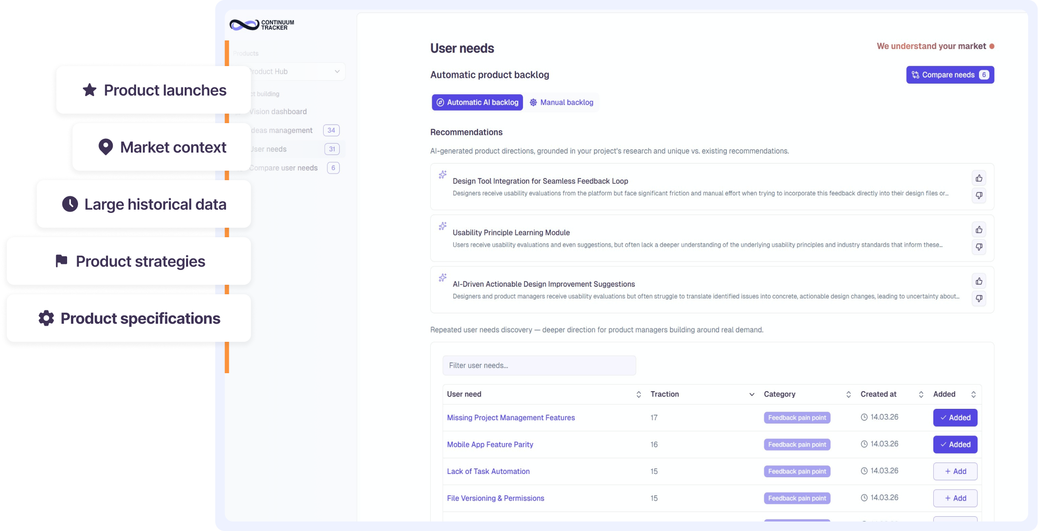1038x531 pixels.
Task: Open Compare user needs in sidebar
Action: click(x=284, y=168)
